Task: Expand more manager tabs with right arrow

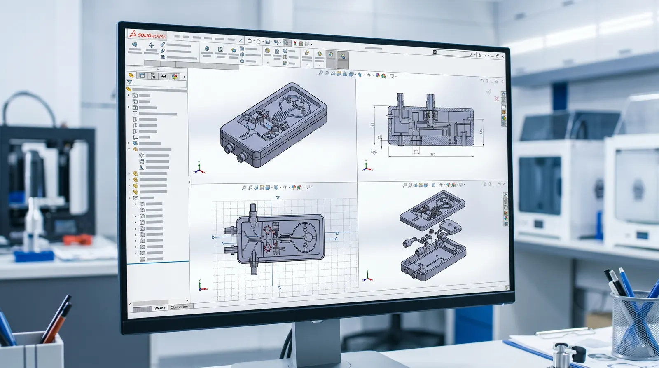Action: tap(185, 77)
